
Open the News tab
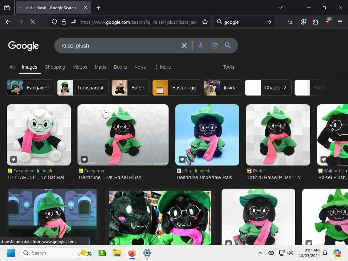[140, 67]
